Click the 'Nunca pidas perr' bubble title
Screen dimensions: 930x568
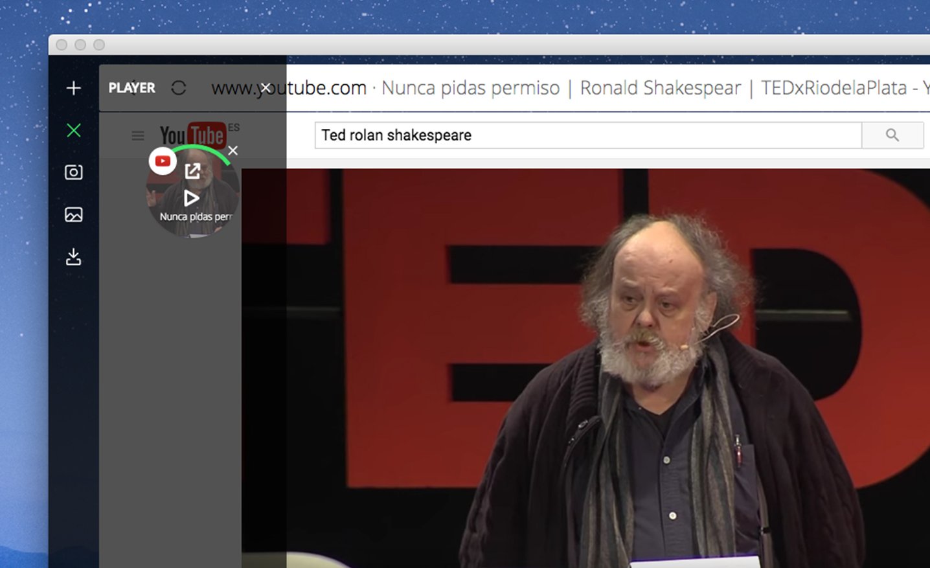[196, 217]
